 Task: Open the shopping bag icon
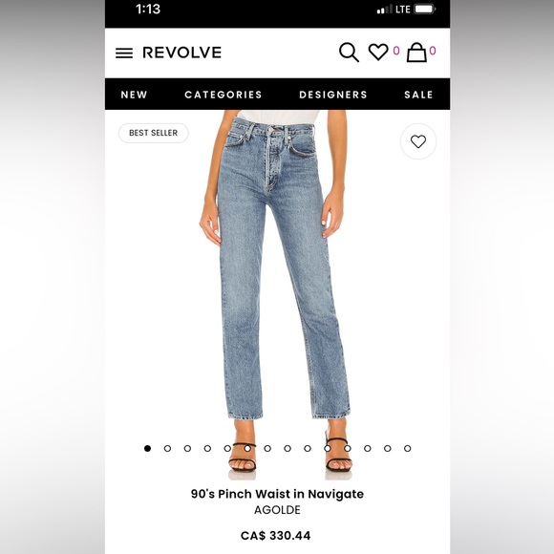tap(416, 53)
